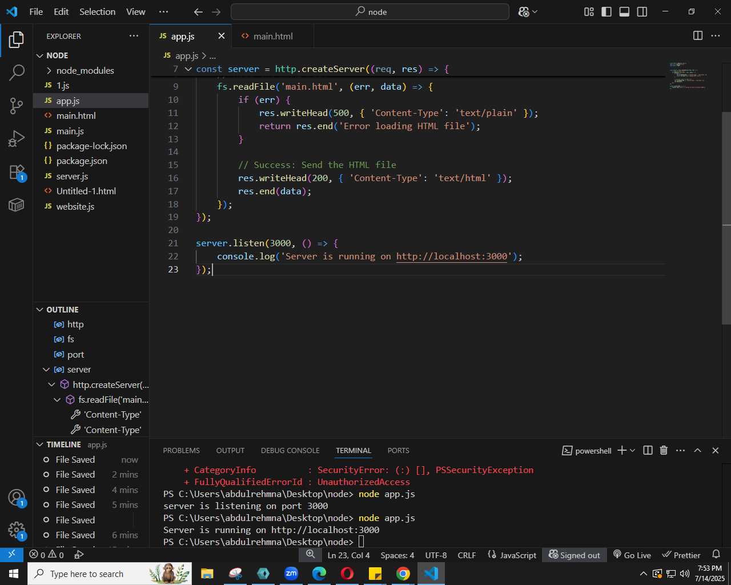Image resolution: width=731 pixels, height=585 pixels.
Task: Open remote window button in status bar
Action: coord(11,555)
